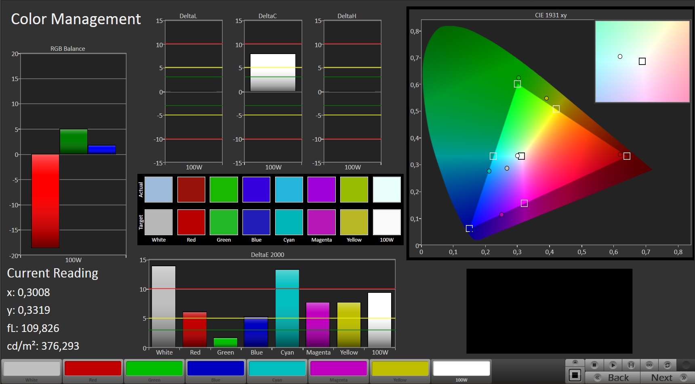Click the Target Cyan swatch
Image resolution: width=695 pixels, height=384 pixels.
(x=289, y=222)
